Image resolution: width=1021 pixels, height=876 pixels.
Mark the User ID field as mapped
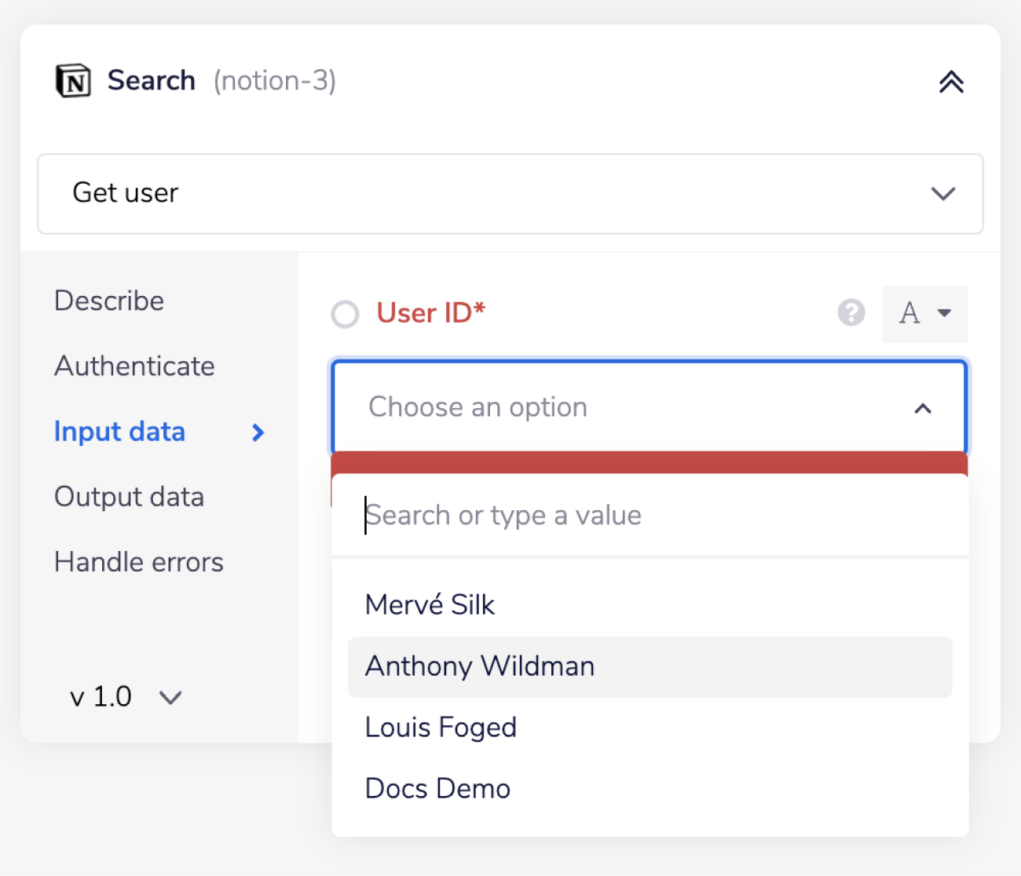pos(344,314)
